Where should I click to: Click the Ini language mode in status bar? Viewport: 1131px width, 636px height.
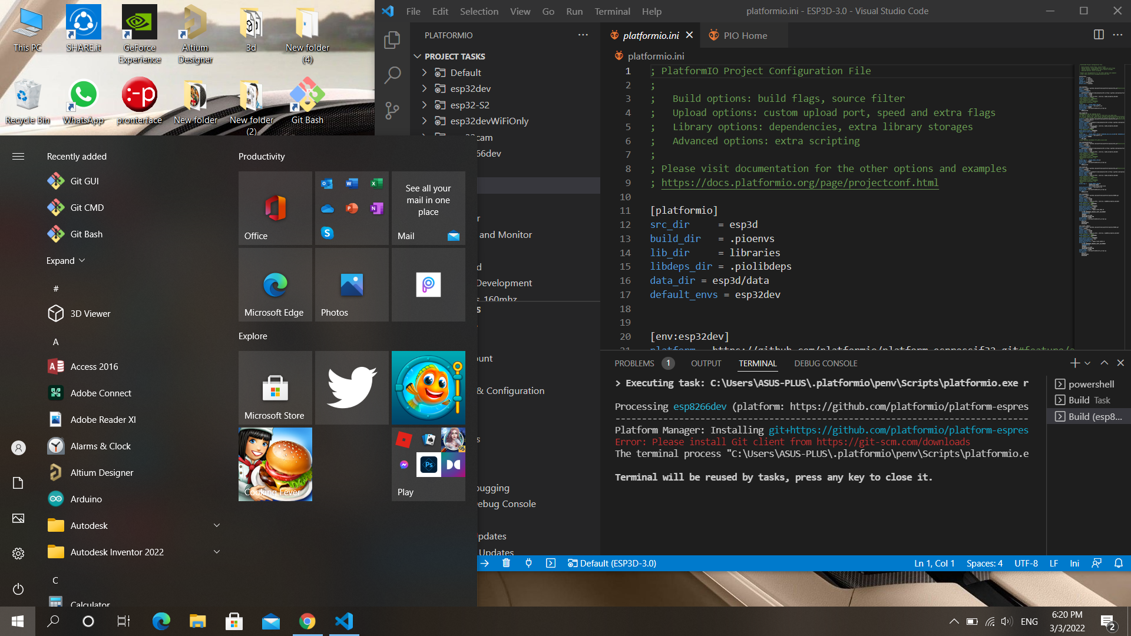[x=1074, y=563]
